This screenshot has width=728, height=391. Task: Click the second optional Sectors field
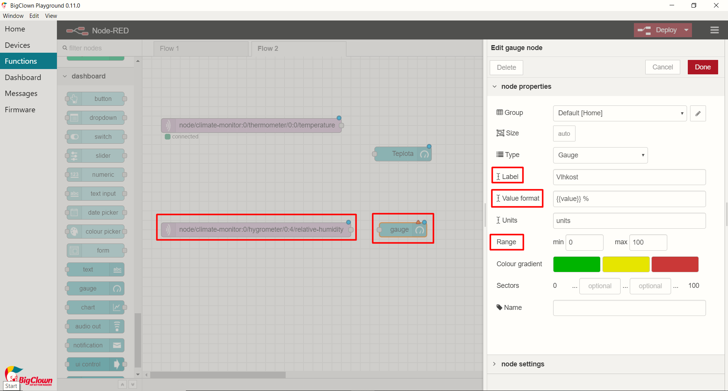click(x=650, y=286)
